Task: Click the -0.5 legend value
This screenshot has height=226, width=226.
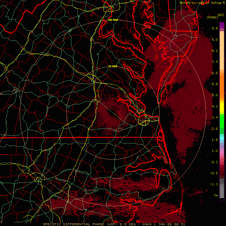Action: click(214, 173)
